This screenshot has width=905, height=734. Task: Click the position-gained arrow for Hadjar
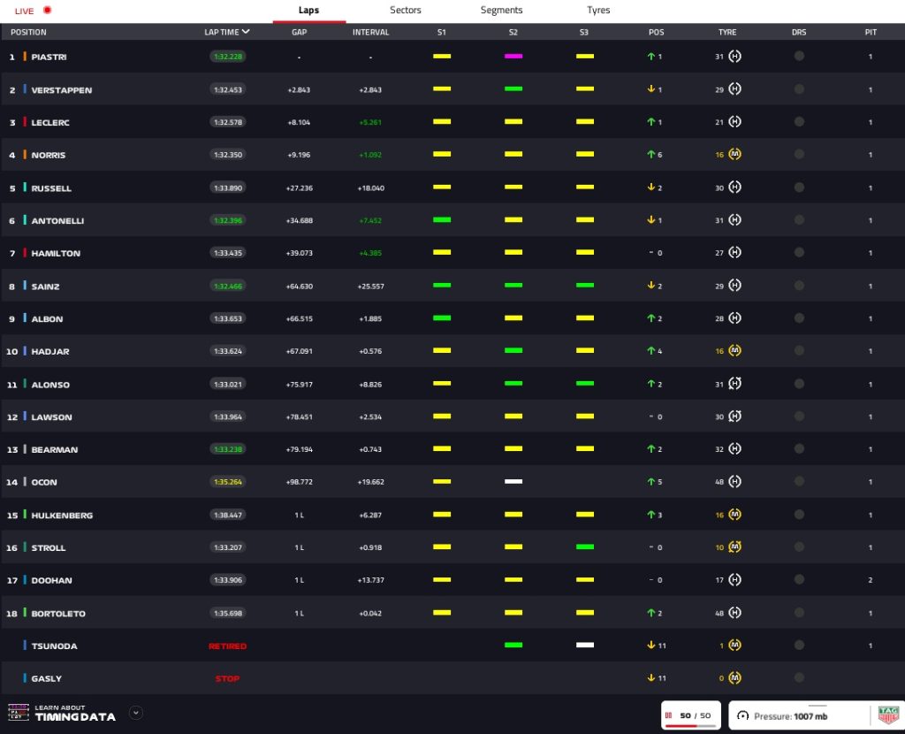click(x=651, y=351)
